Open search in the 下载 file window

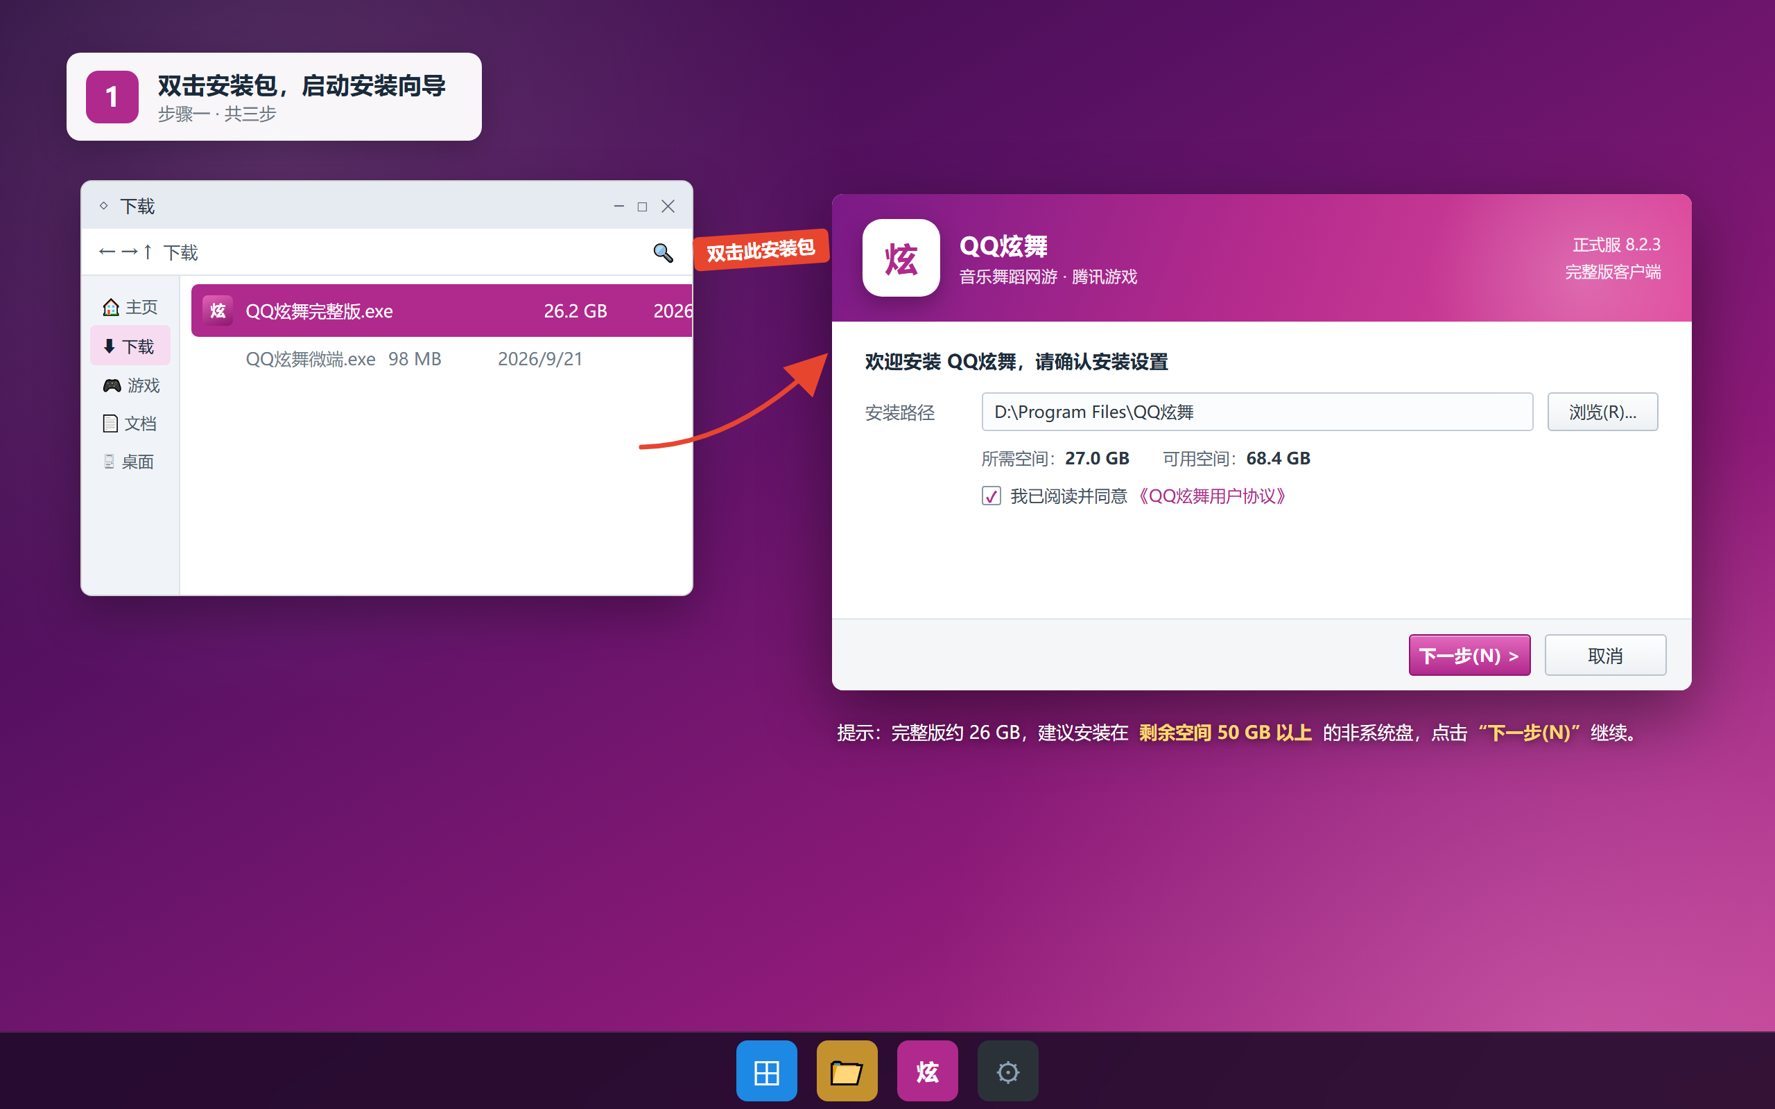point(663,252)
